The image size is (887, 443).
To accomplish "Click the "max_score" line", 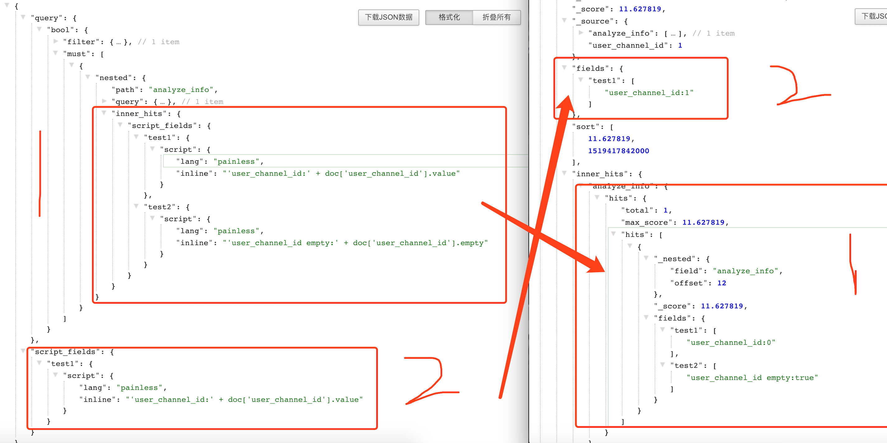I will coord(674,222).
